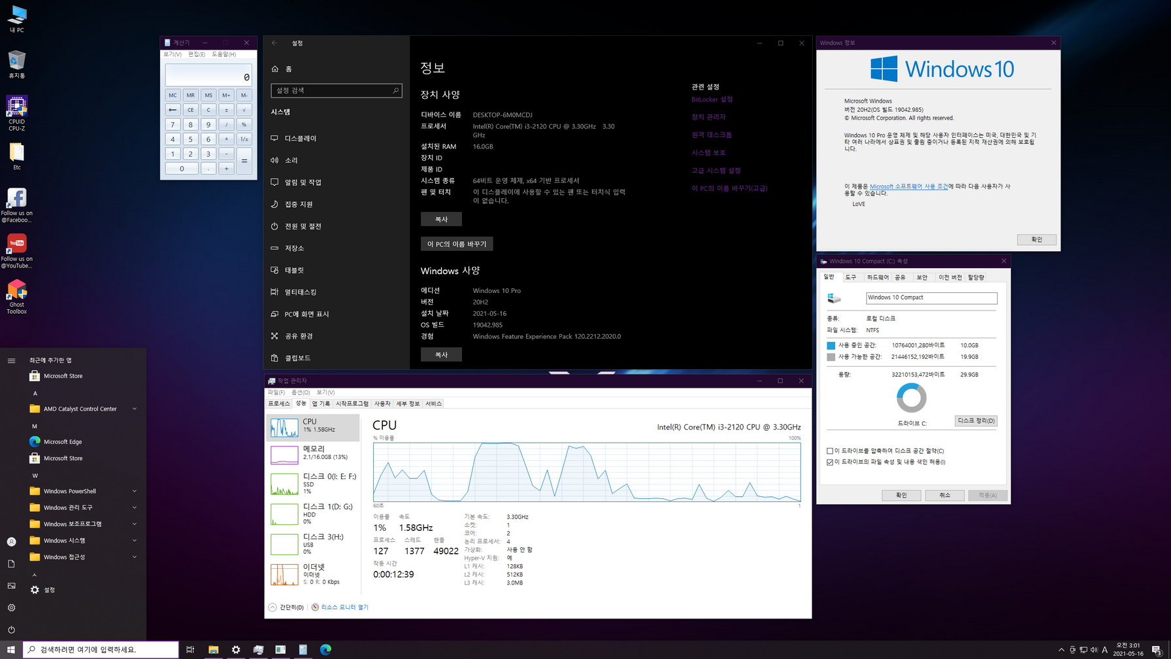Open the Recycle Bin desktop icon

(16, 65)
